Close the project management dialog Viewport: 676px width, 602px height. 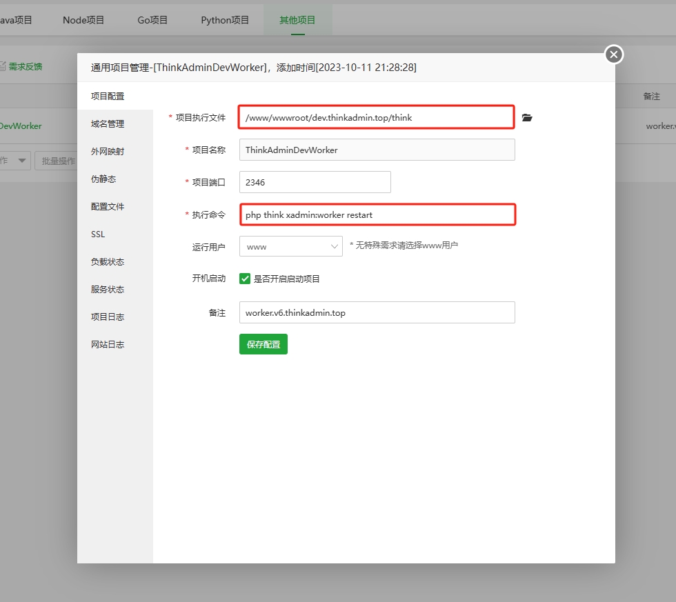point(614,54)
